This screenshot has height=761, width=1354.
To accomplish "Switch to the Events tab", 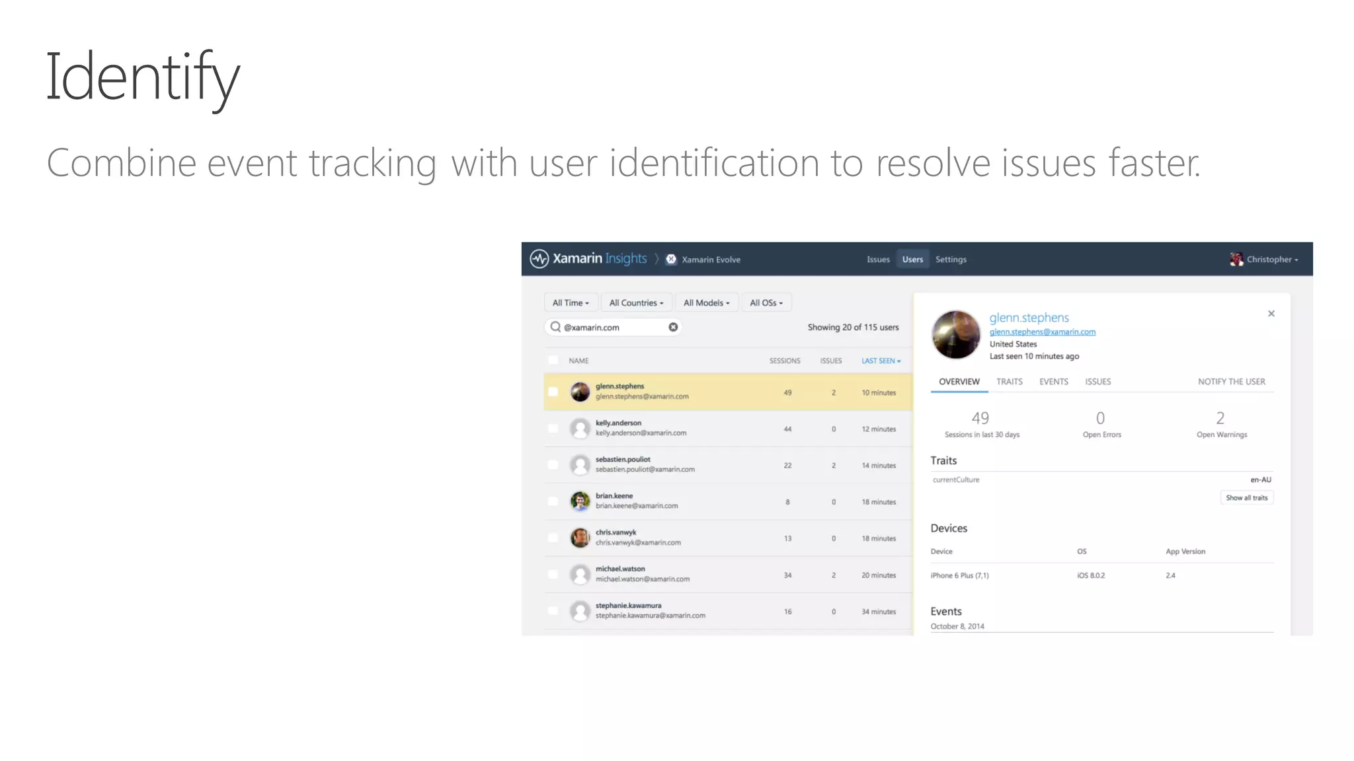I will tap(1054, 382).
